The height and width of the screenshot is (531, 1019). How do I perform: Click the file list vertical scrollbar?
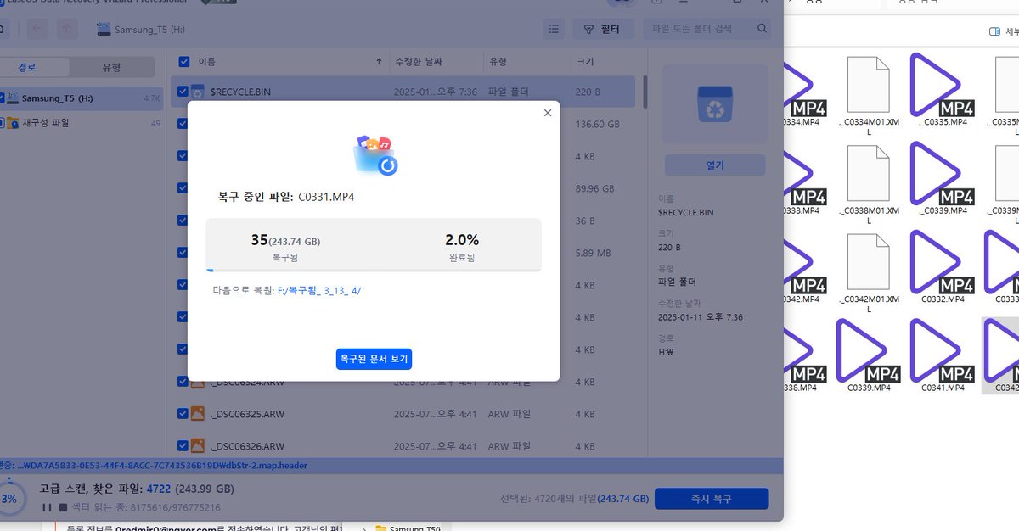point(645,92)
